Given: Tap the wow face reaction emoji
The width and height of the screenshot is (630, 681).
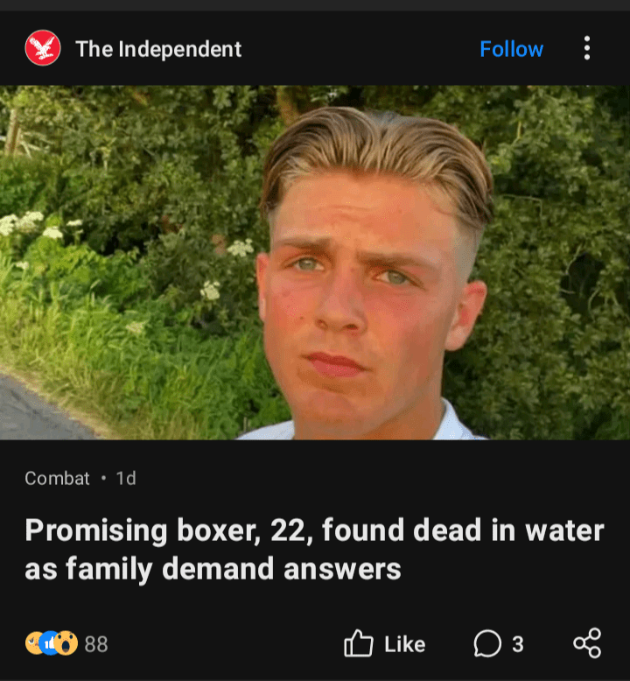Looking at the screenshot, I should [x=66, y=642].
